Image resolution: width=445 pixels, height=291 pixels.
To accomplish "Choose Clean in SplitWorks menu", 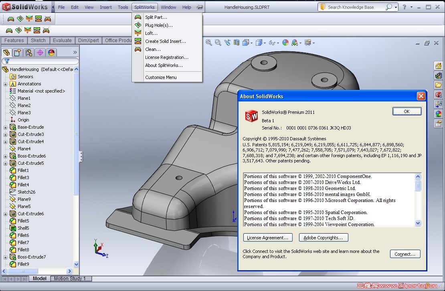I will pyautogui.click(x=153, y=49).
